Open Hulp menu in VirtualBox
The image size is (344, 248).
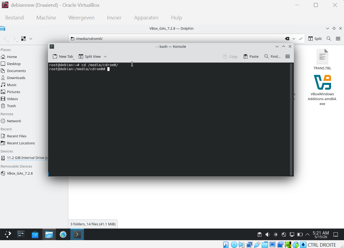pos(176,18)
